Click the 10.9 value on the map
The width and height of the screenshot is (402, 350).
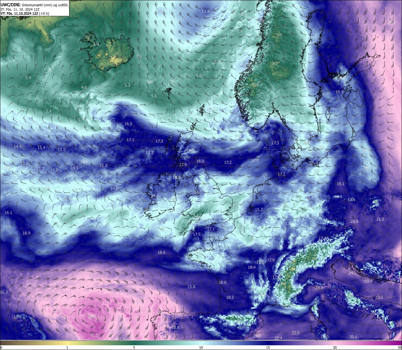point(18,317)
